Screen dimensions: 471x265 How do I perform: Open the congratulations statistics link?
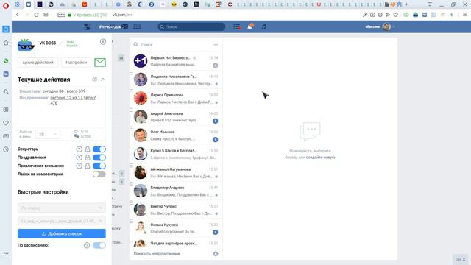pyautogui.click(x=73, y=100)
